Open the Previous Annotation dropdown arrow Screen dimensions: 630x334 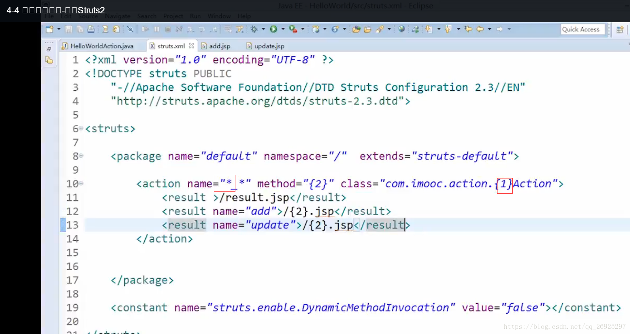pos(459,29)
